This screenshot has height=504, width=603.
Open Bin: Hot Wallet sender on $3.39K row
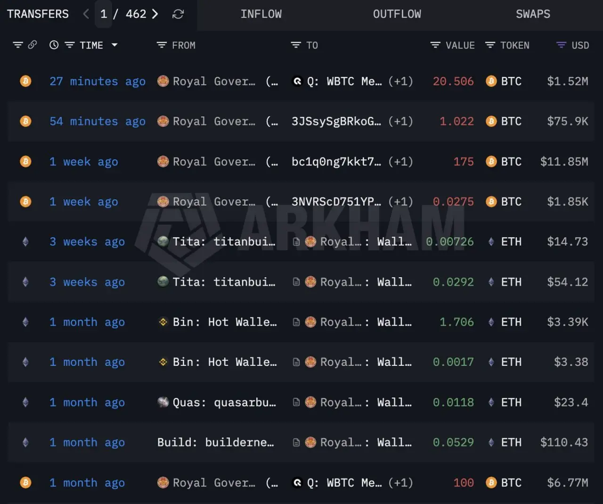click(x=225, y=322)
